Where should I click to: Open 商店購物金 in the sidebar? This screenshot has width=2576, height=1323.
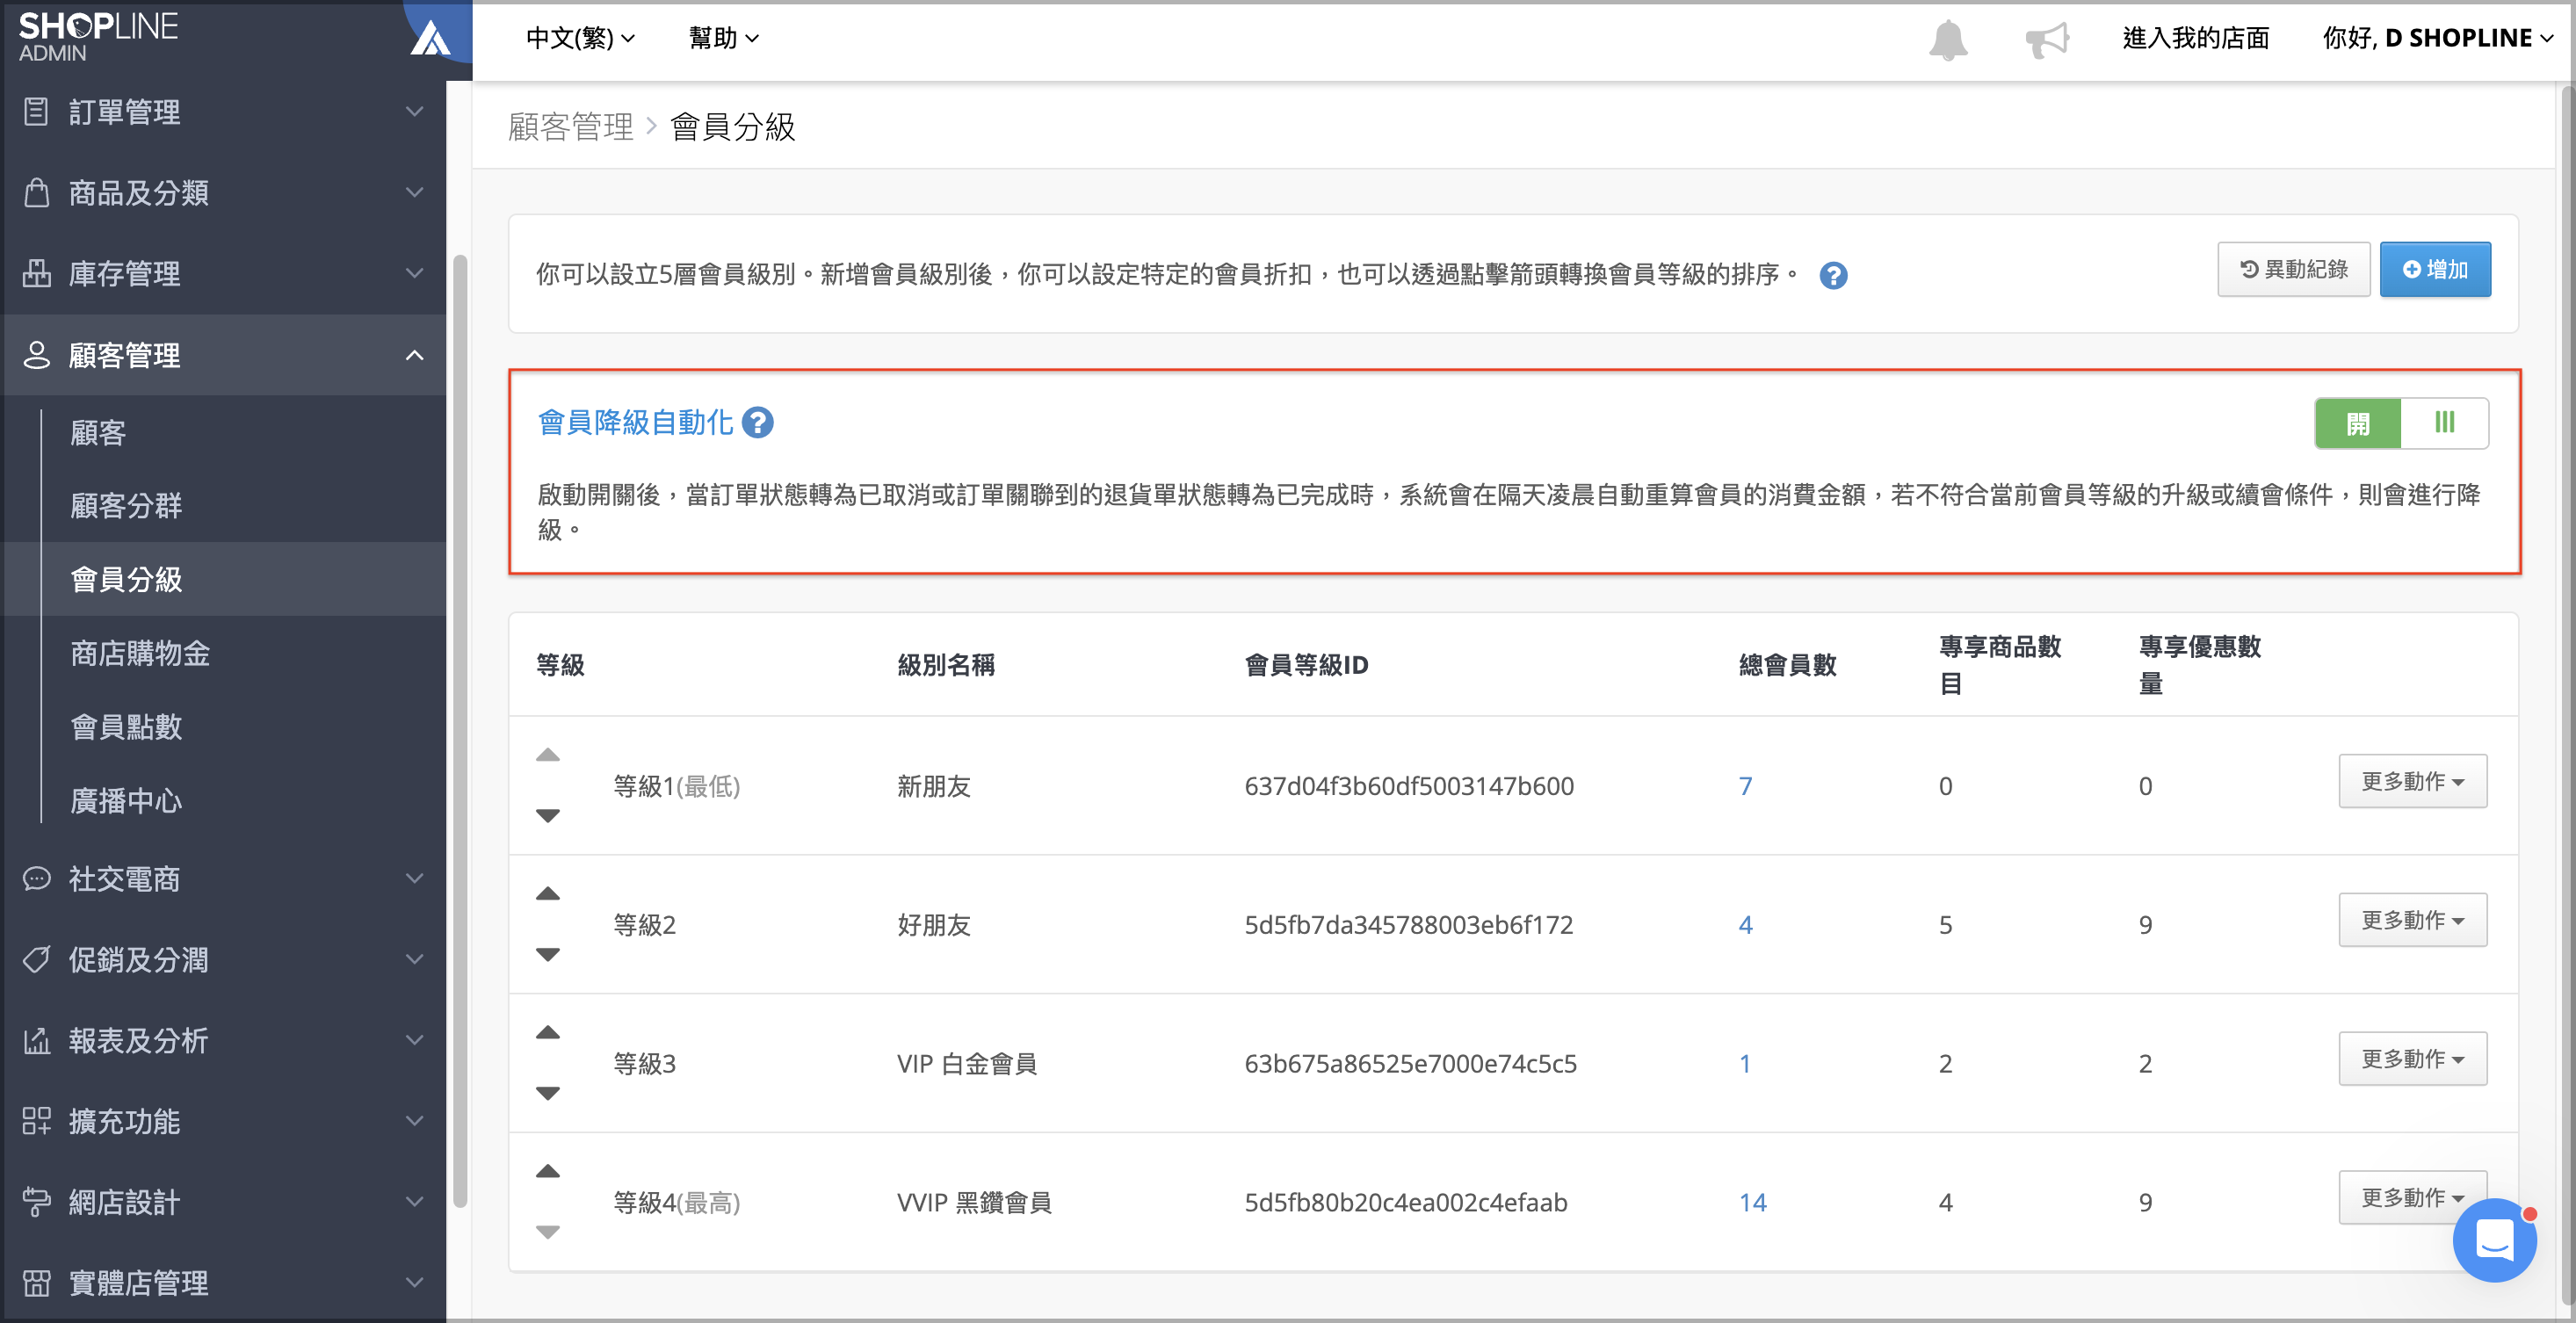[x=140, y=653]
